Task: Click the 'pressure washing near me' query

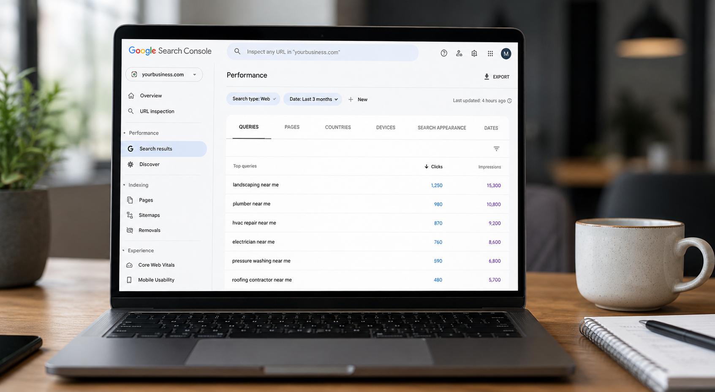Action: tap(261, 261)
